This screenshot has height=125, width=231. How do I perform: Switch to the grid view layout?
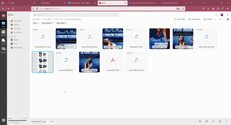point(228,19)
